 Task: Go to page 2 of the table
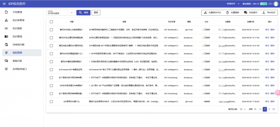(269, 109)
